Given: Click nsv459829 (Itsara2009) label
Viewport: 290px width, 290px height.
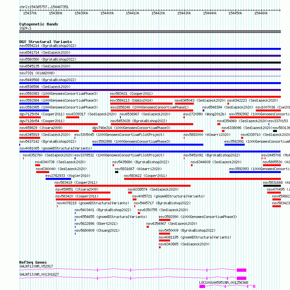Looking at the screenshot, I should coord(41,128).
